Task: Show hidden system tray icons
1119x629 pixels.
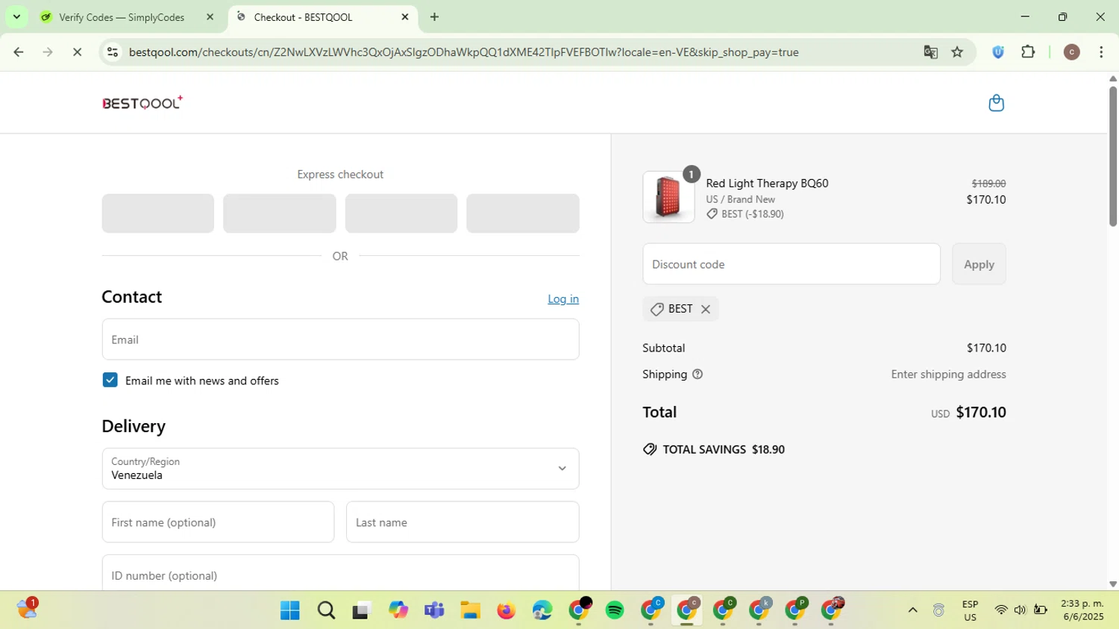Action: [x=912, y=610]
